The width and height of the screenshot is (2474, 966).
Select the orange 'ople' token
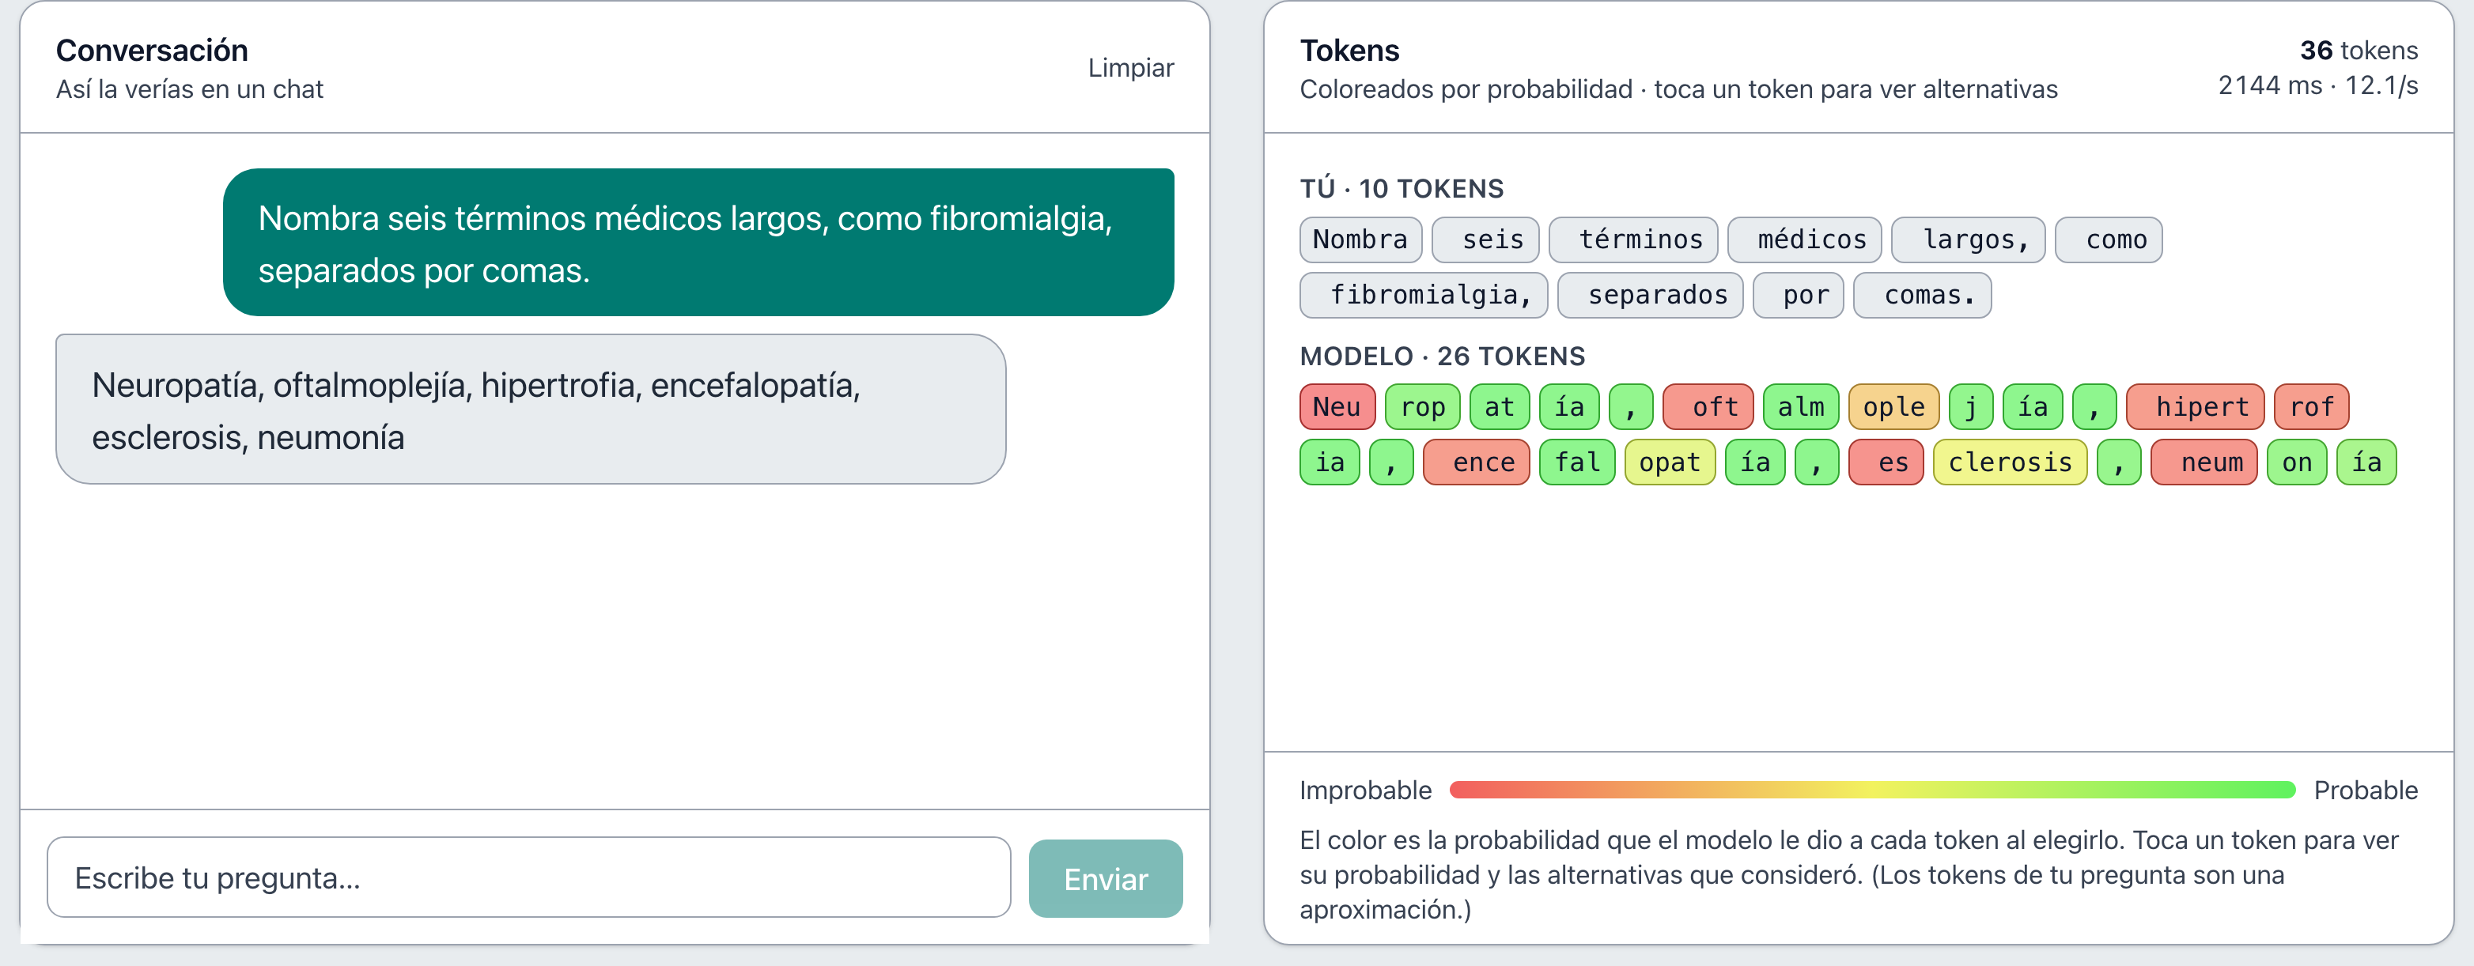[x=1894, y=407]
